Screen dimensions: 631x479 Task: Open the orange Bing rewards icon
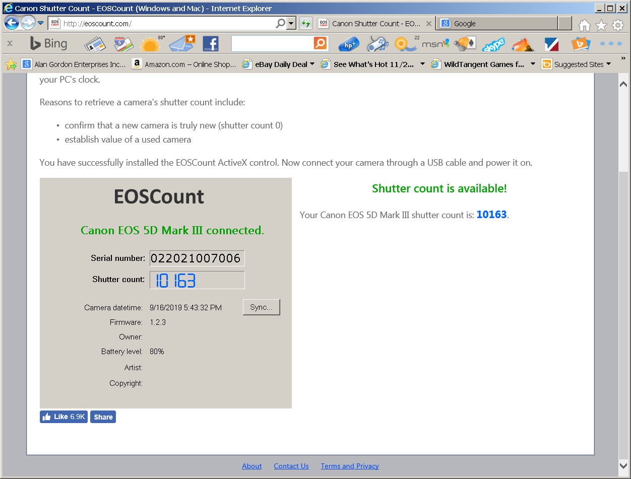point(581,44)
